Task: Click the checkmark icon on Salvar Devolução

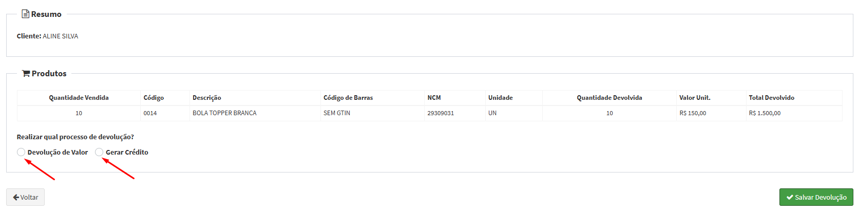Action: click(790, 198)
